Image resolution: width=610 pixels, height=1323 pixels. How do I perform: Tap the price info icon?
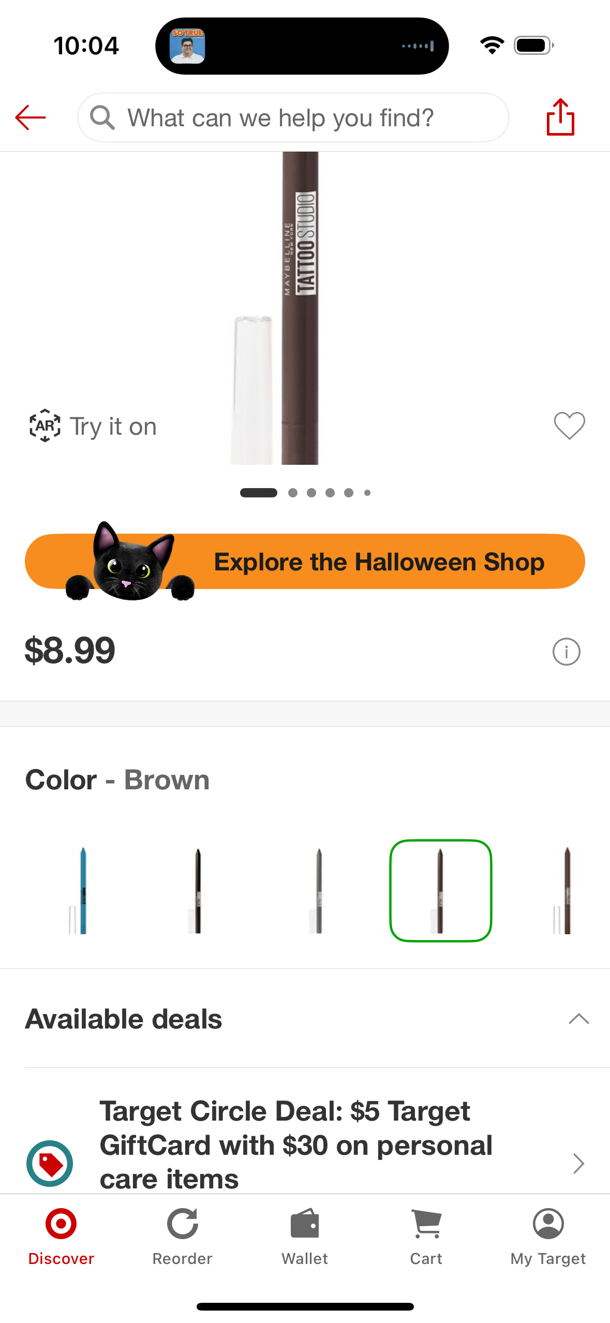pos(566,651)
